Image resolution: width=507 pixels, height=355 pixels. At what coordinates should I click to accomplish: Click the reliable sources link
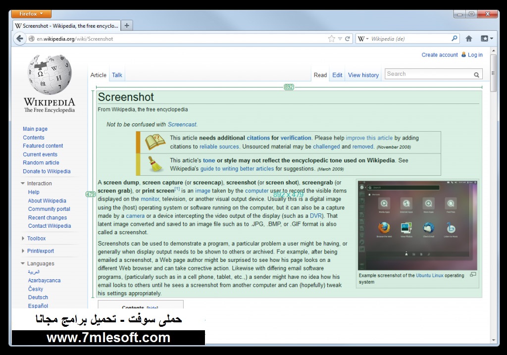tap(219, 147)
